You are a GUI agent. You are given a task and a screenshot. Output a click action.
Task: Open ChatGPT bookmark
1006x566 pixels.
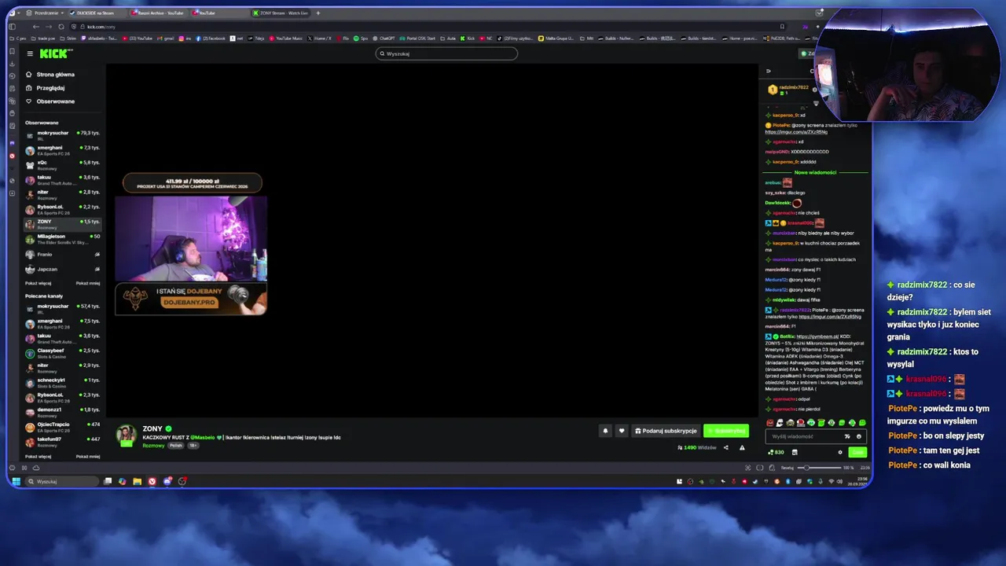pos(385,39)
